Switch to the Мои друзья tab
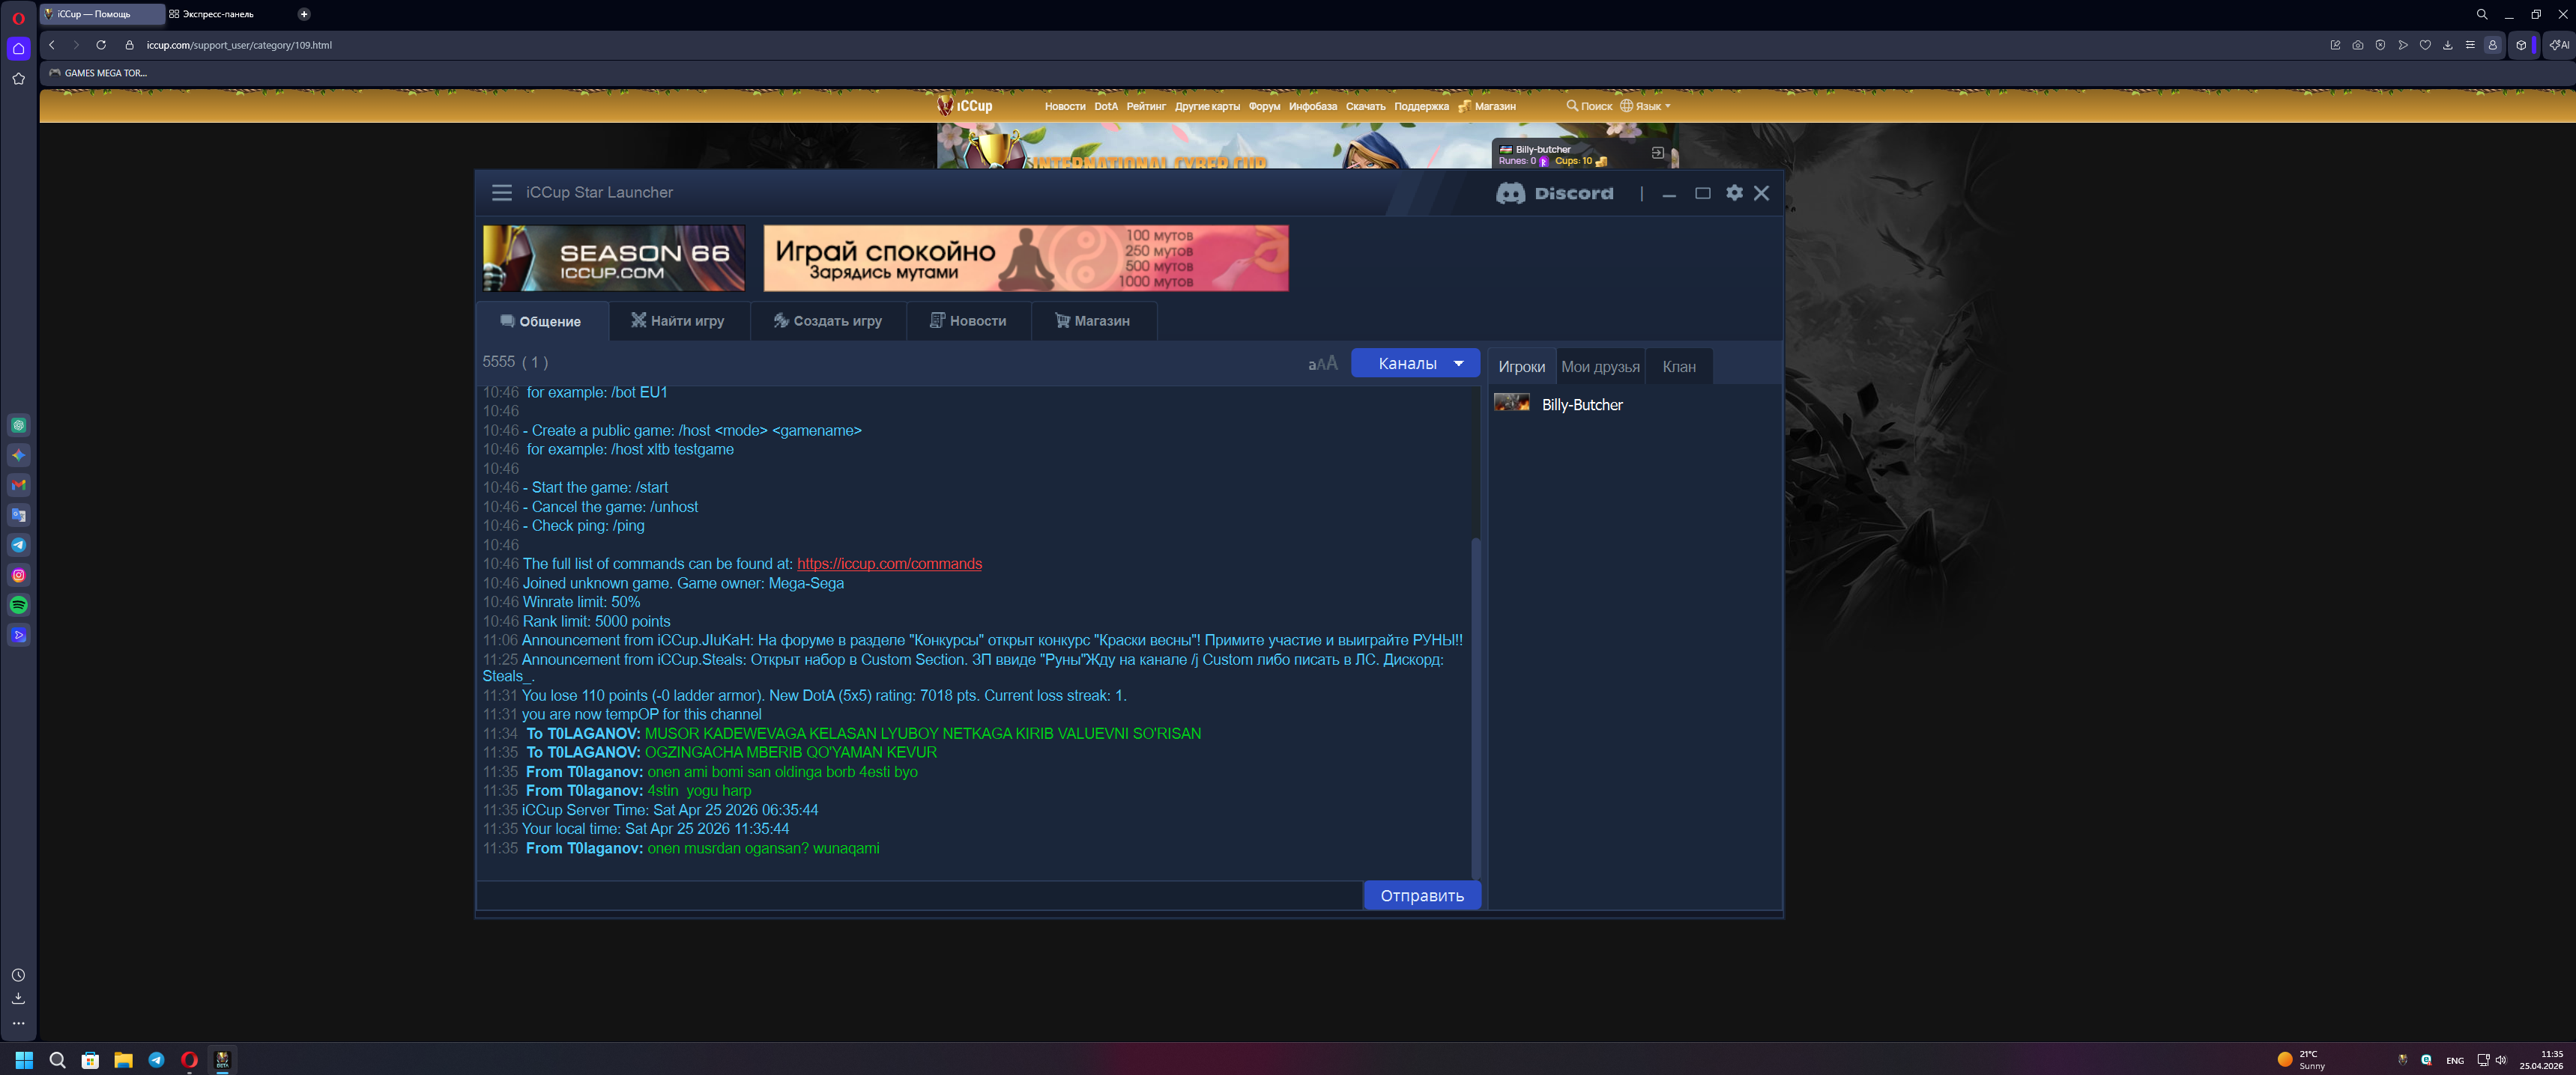Image resolution: width=2576 pixels, height=1075 pixels. click(1600, 367)
